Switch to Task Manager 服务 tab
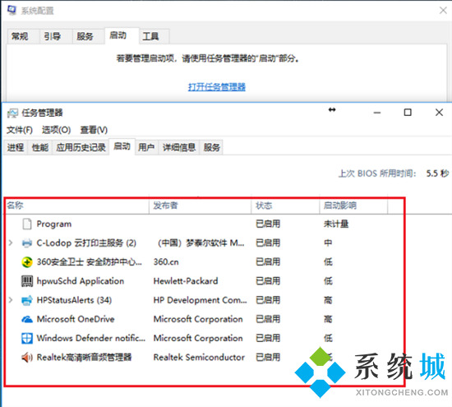The width and height of the screenshot is (452, 407). (x=211, y=147)
